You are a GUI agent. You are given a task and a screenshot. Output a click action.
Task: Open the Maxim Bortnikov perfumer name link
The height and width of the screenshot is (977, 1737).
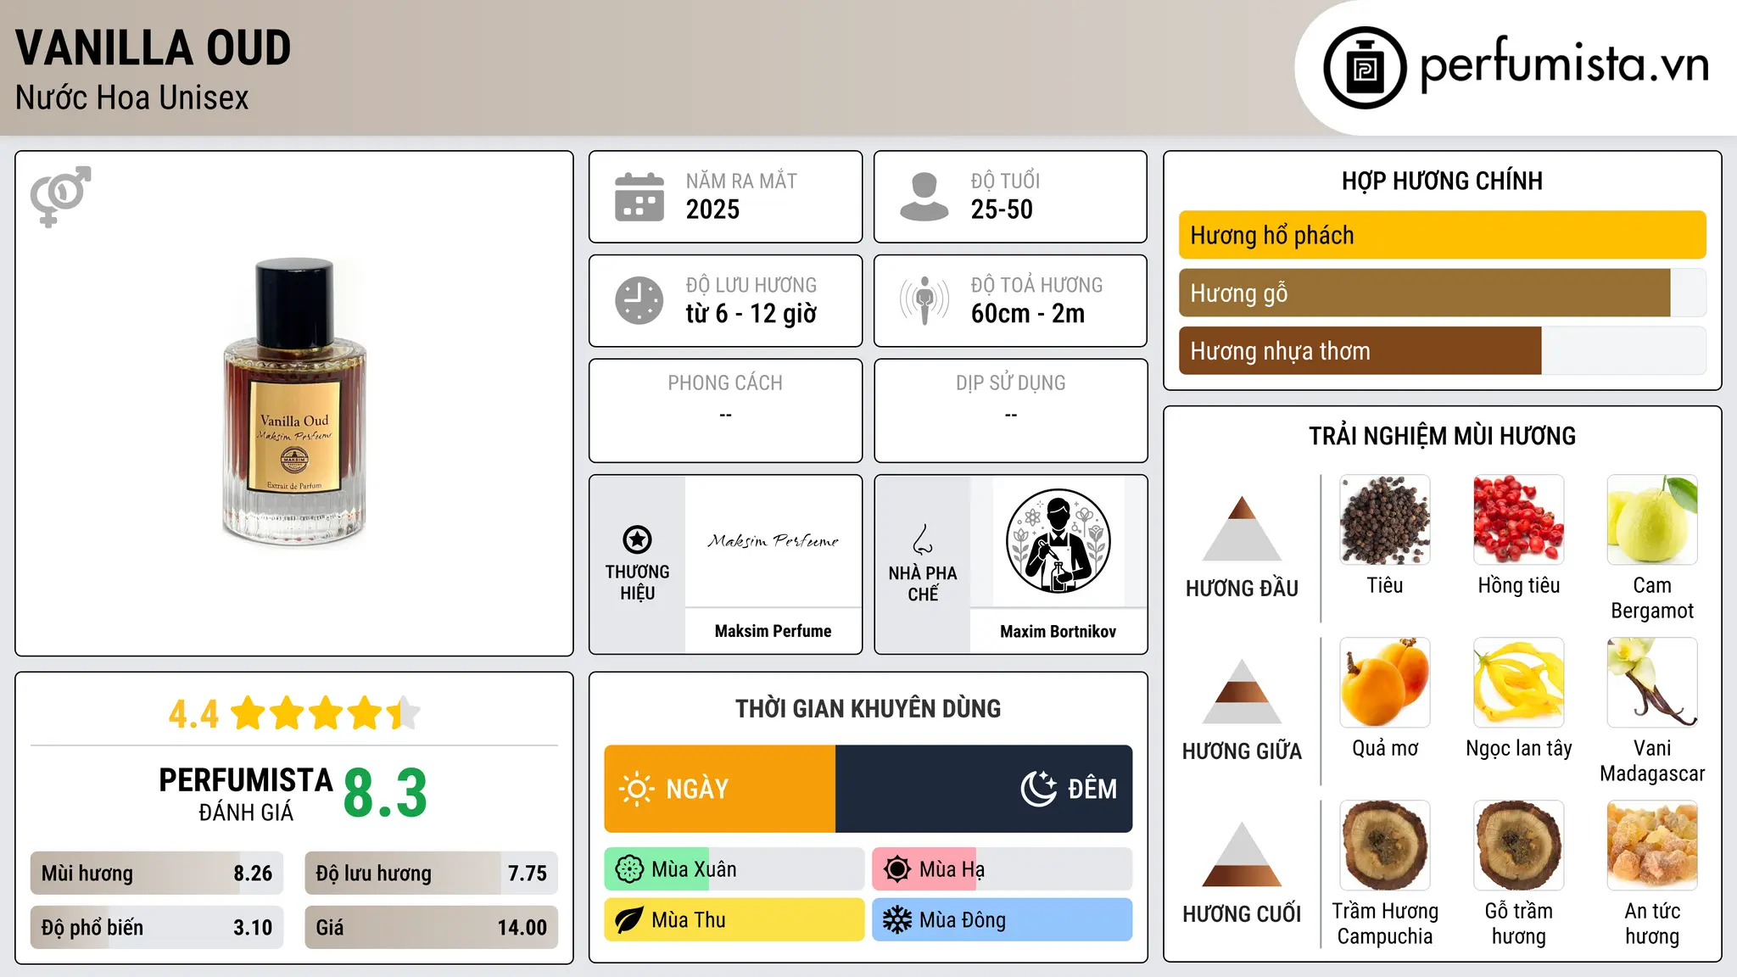click(x=1058, y=631)
